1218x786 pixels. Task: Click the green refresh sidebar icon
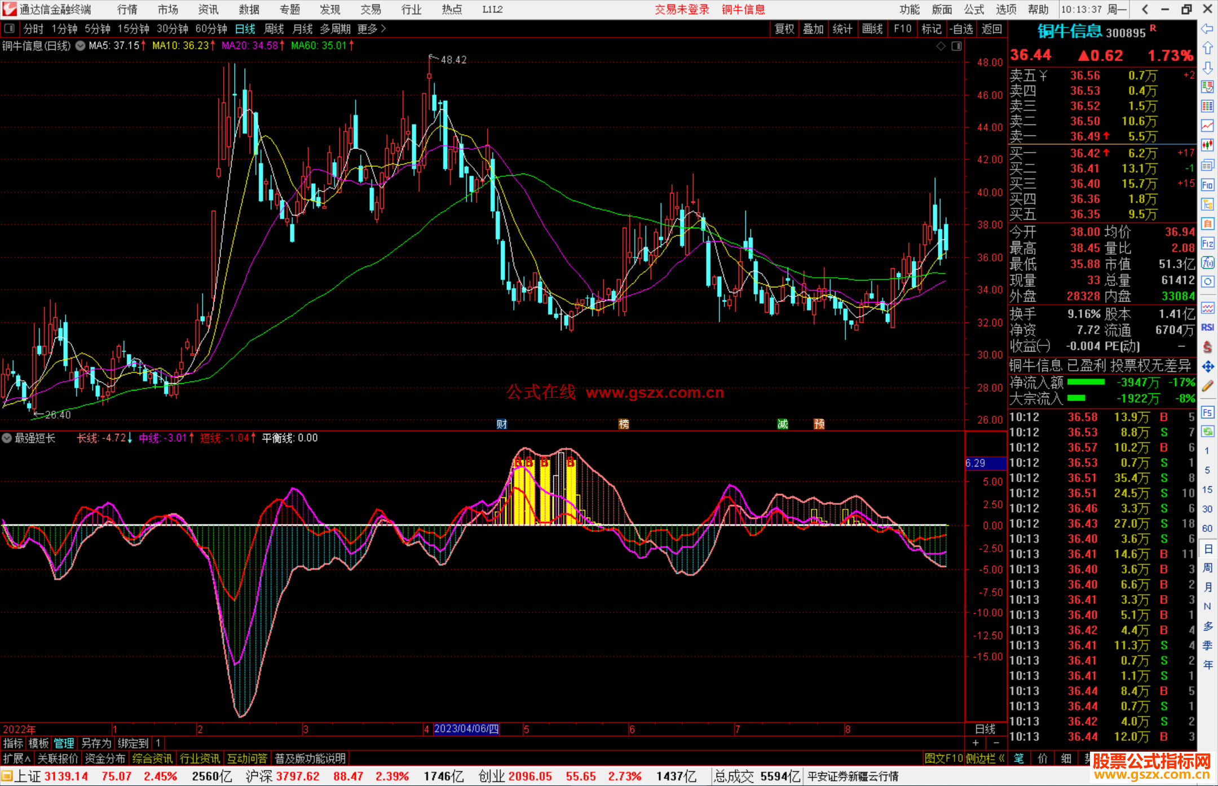click(x=1207, y=432)
